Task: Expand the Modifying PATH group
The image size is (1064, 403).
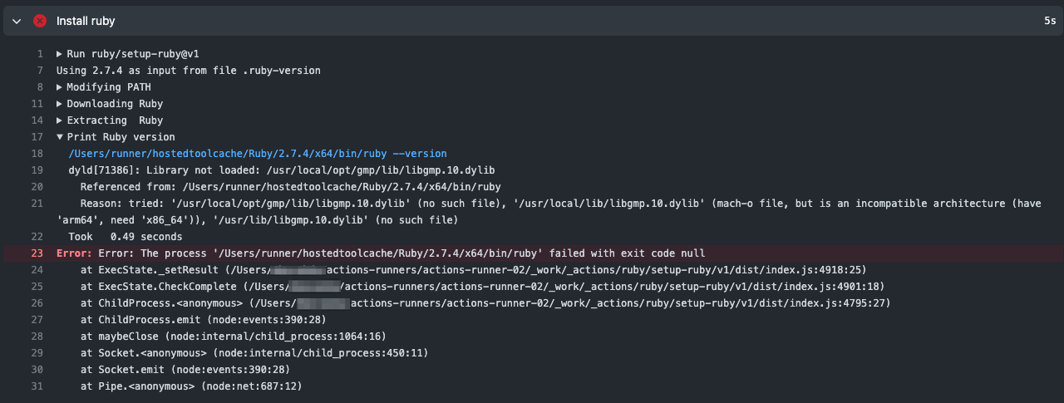Action: [104, 87]
